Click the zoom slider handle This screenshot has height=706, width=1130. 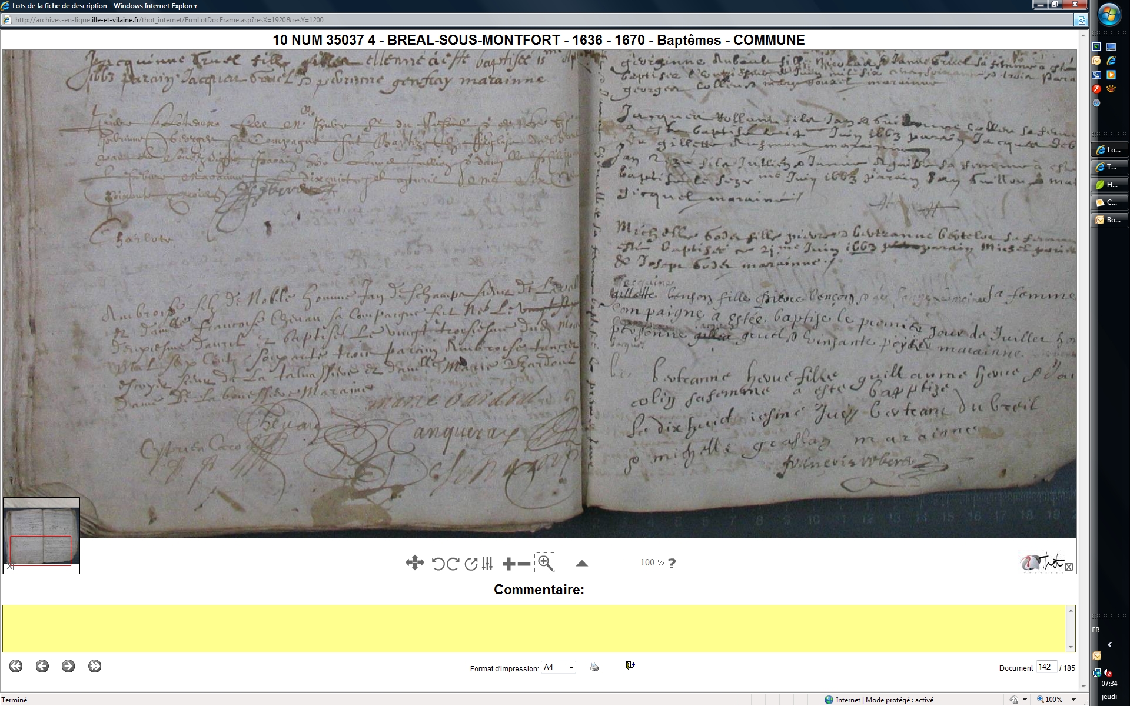[x=581, y=564]
